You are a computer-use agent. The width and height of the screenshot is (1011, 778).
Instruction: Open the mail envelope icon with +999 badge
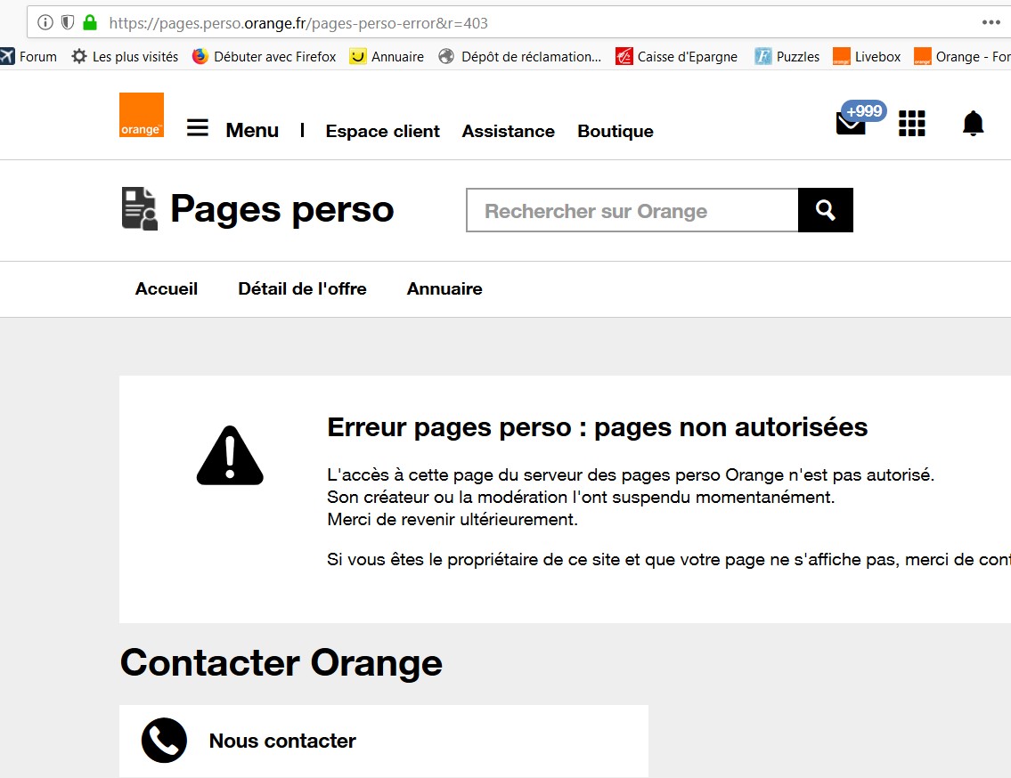(x=850, y=125)
